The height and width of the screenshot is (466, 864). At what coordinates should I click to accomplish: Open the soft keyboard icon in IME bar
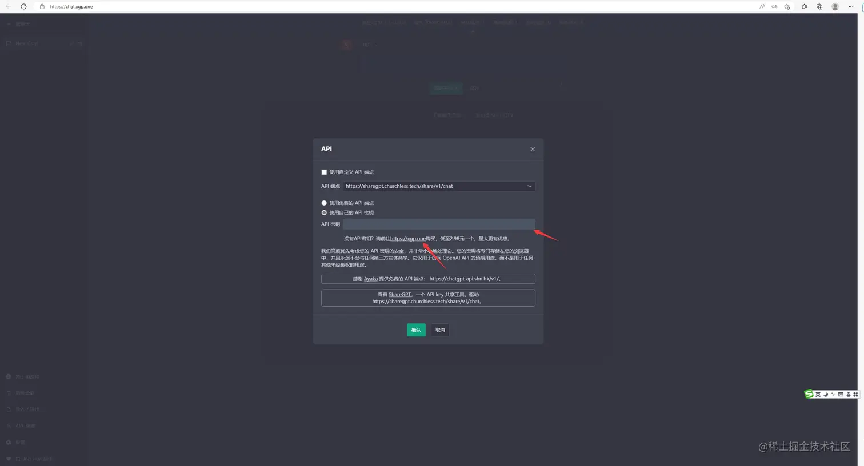point(841,395)
